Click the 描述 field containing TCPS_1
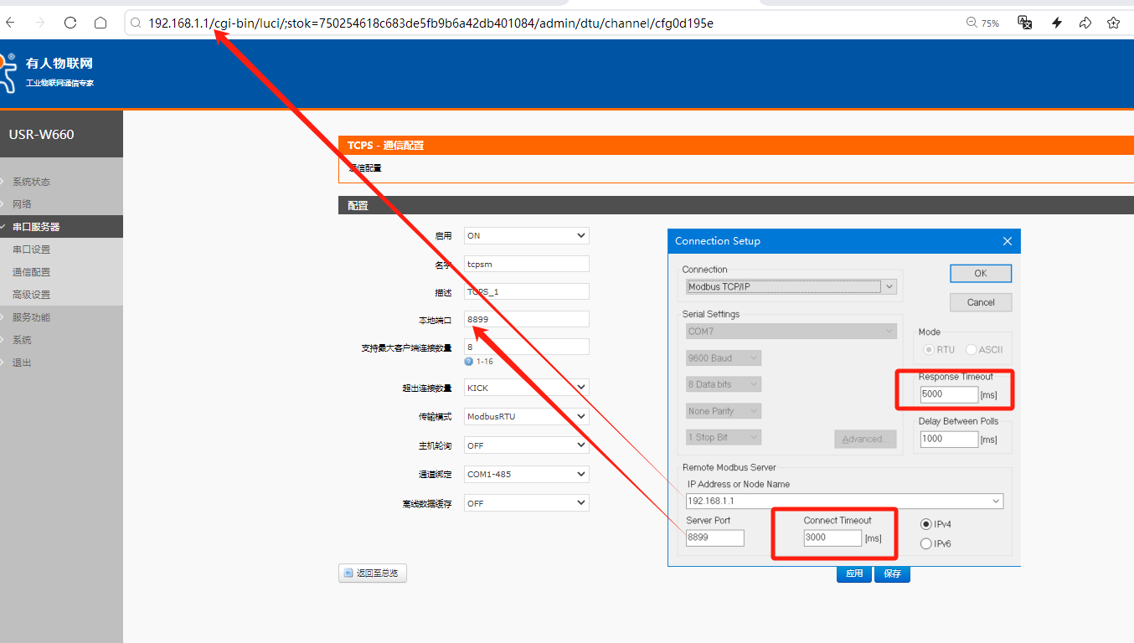 527,291
